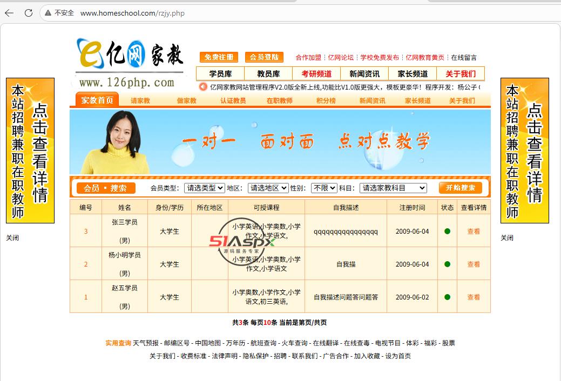This screenshot has height=381, width=561.
Task: Click the green status dot for 张三学员
Action: (447, 232)
